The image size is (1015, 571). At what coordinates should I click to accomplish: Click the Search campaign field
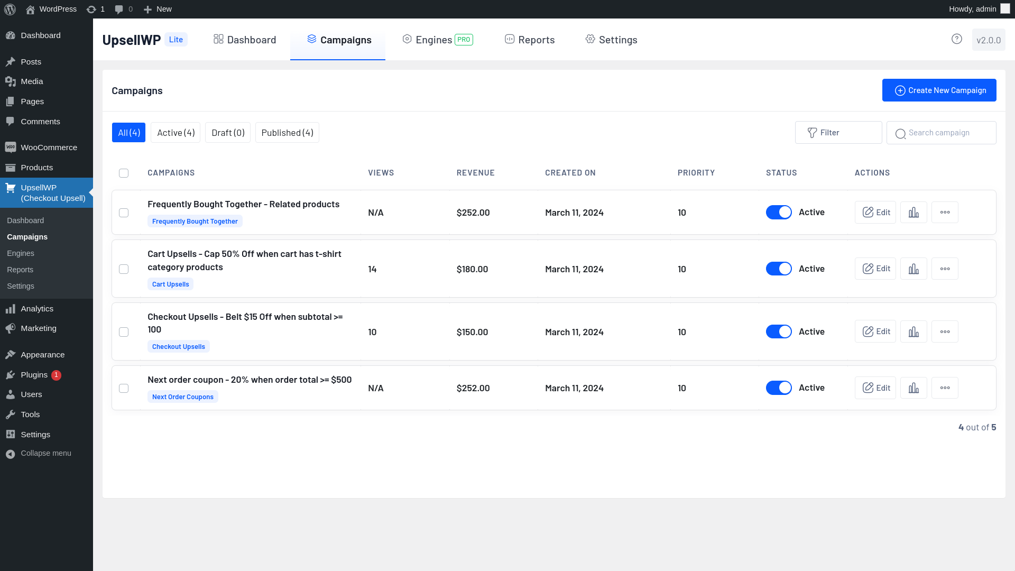pos(941,133)
